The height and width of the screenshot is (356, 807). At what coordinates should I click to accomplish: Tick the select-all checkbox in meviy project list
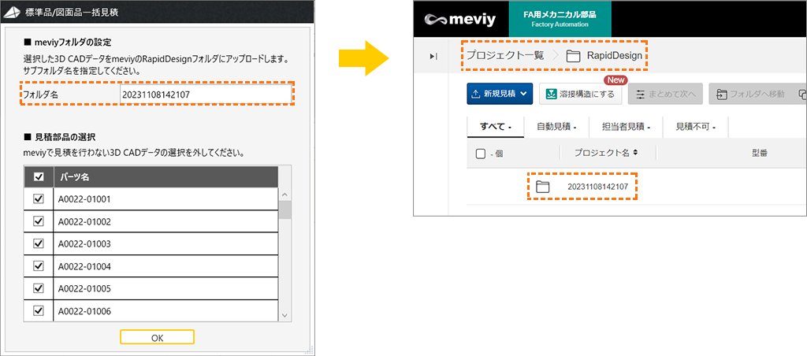(x=481, y=154)
